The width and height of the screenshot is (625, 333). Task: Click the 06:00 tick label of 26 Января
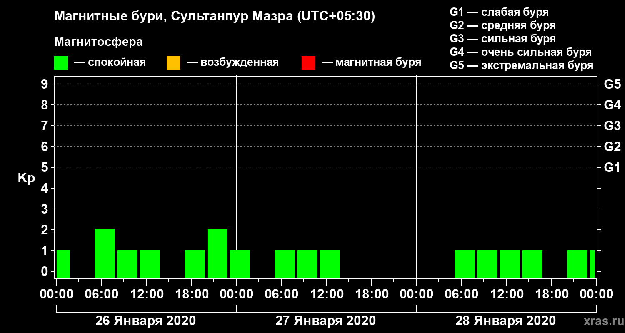101,294
